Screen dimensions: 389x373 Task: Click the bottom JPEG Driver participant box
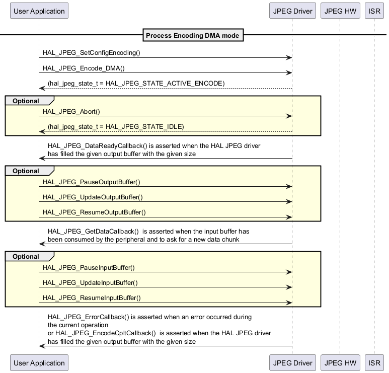click(x=292, y=363)
